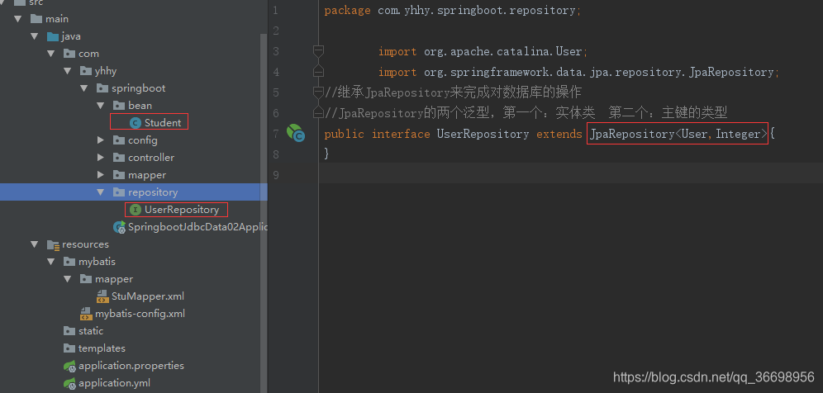
Task: Click the repository package icon
Action: tap(119, 192)
